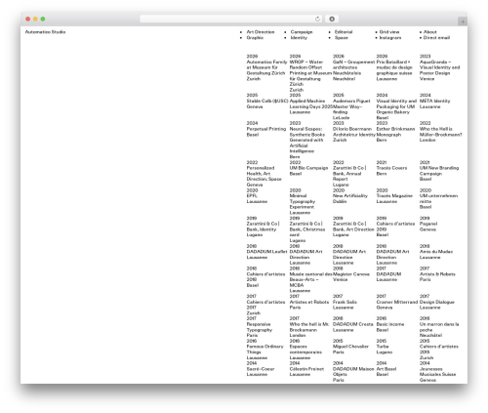Open the Miguel Chevalier project
Viewport: 488px width, 413px height.
pos(350,347)
